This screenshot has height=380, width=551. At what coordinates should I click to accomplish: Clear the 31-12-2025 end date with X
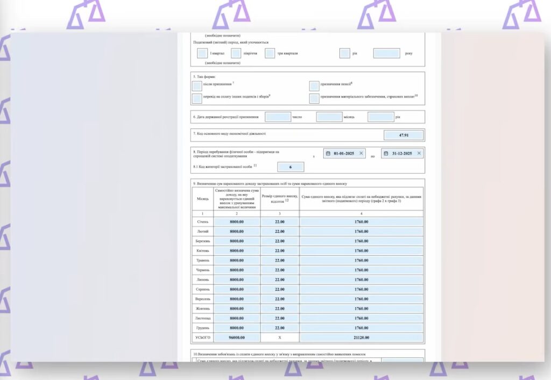(419, 153)
